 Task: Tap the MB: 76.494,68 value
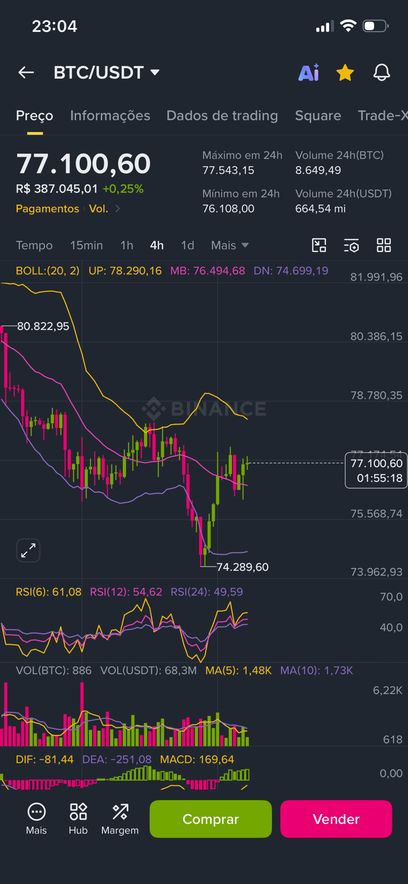(x=207, y=270)
